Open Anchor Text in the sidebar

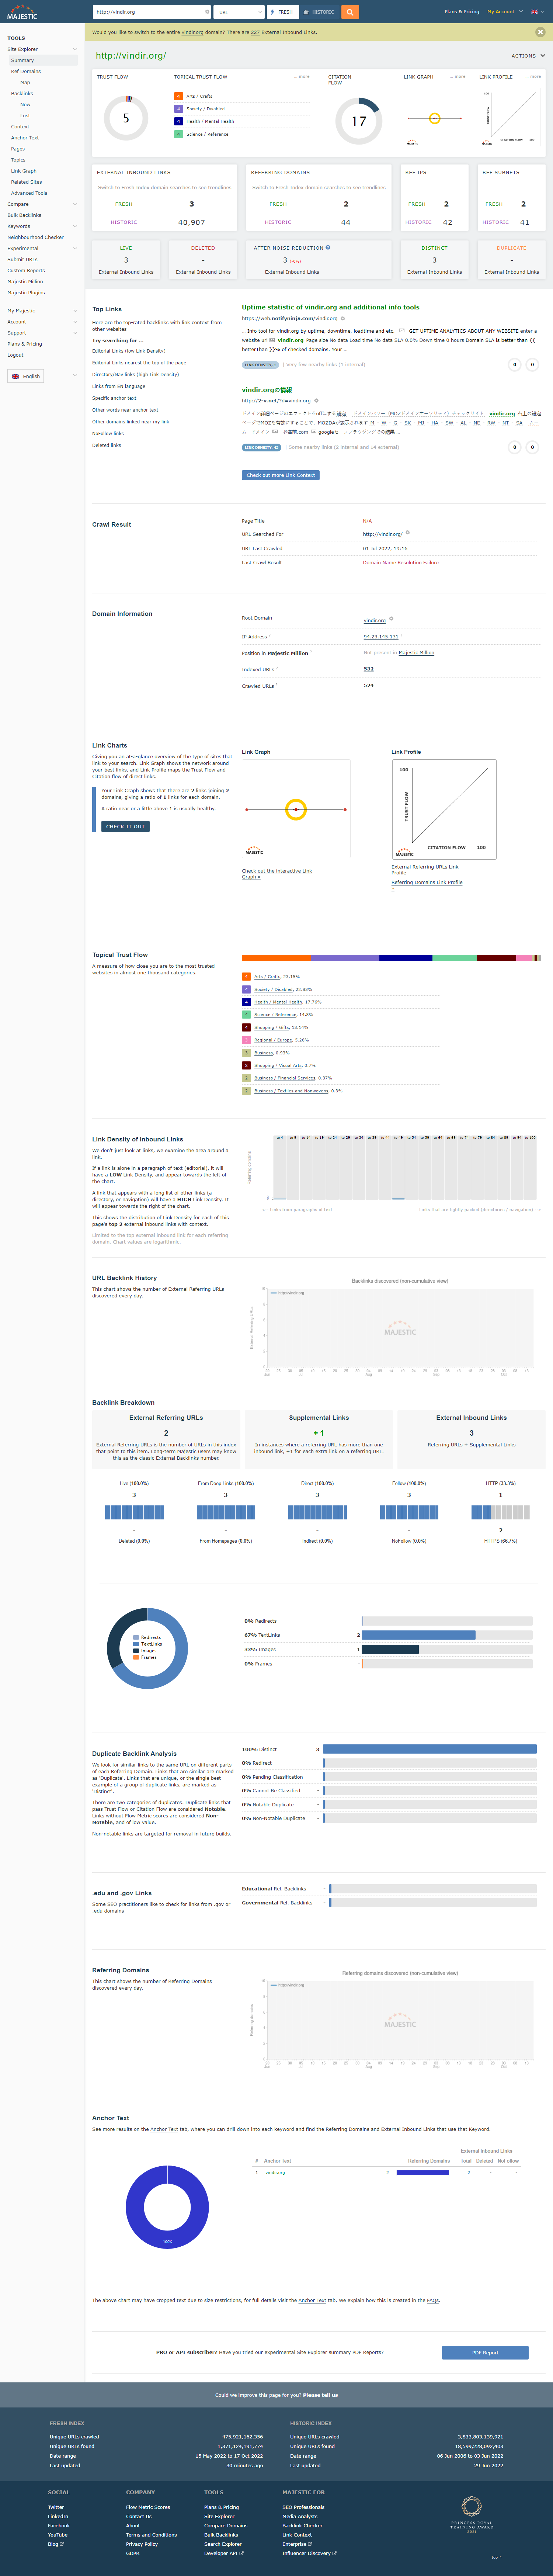(x=25, y=138)
